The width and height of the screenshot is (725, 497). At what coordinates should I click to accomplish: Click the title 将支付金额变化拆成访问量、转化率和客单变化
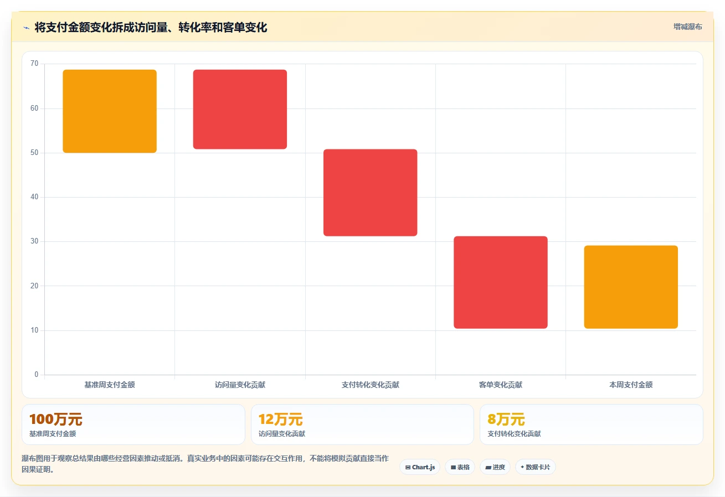[151, 28]
